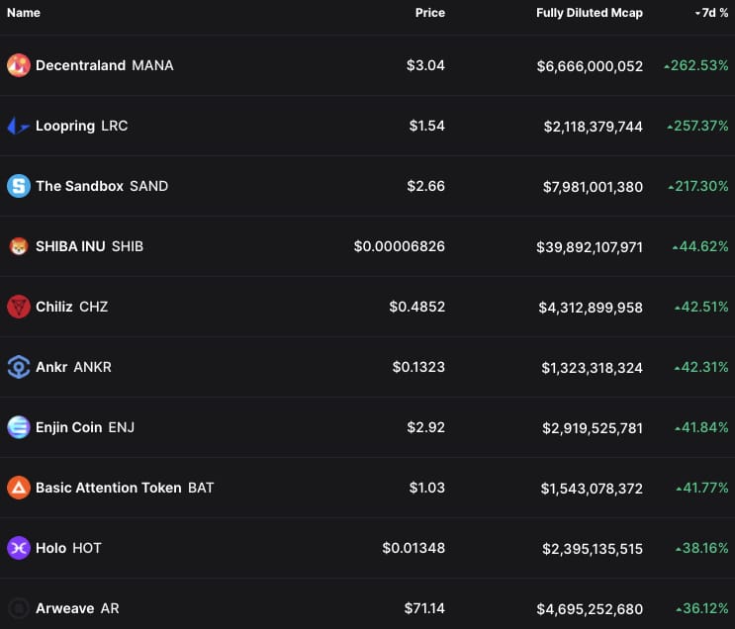Click the Holo coin name
This screenshot has width=735, height=629.
coord(50,548)
